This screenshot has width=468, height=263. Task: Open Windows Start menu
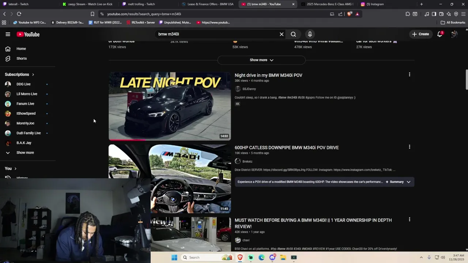[174, 258]
